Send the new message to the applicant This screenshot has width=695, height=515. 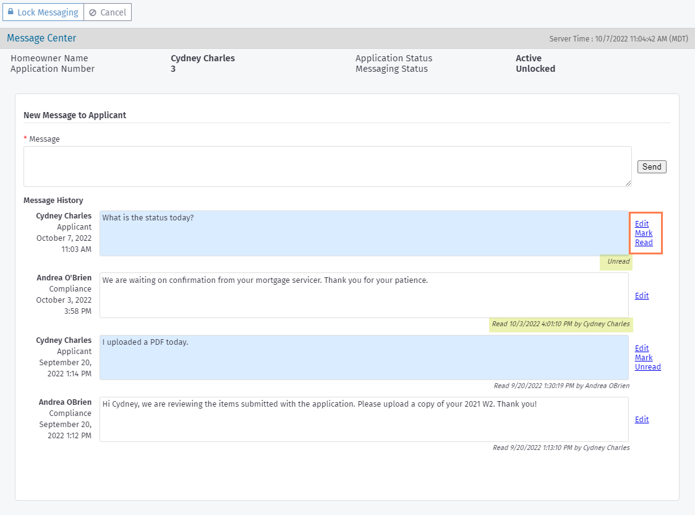point(651,166)
